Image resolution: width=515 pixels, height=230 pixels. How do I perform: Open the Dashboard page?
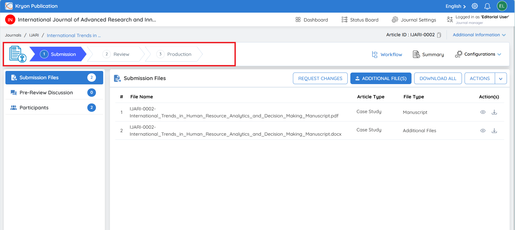(312, 20)
